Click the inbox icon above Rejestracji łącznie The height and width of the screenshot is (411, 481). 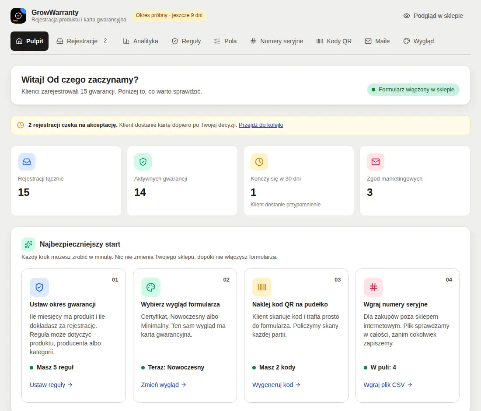27,162
